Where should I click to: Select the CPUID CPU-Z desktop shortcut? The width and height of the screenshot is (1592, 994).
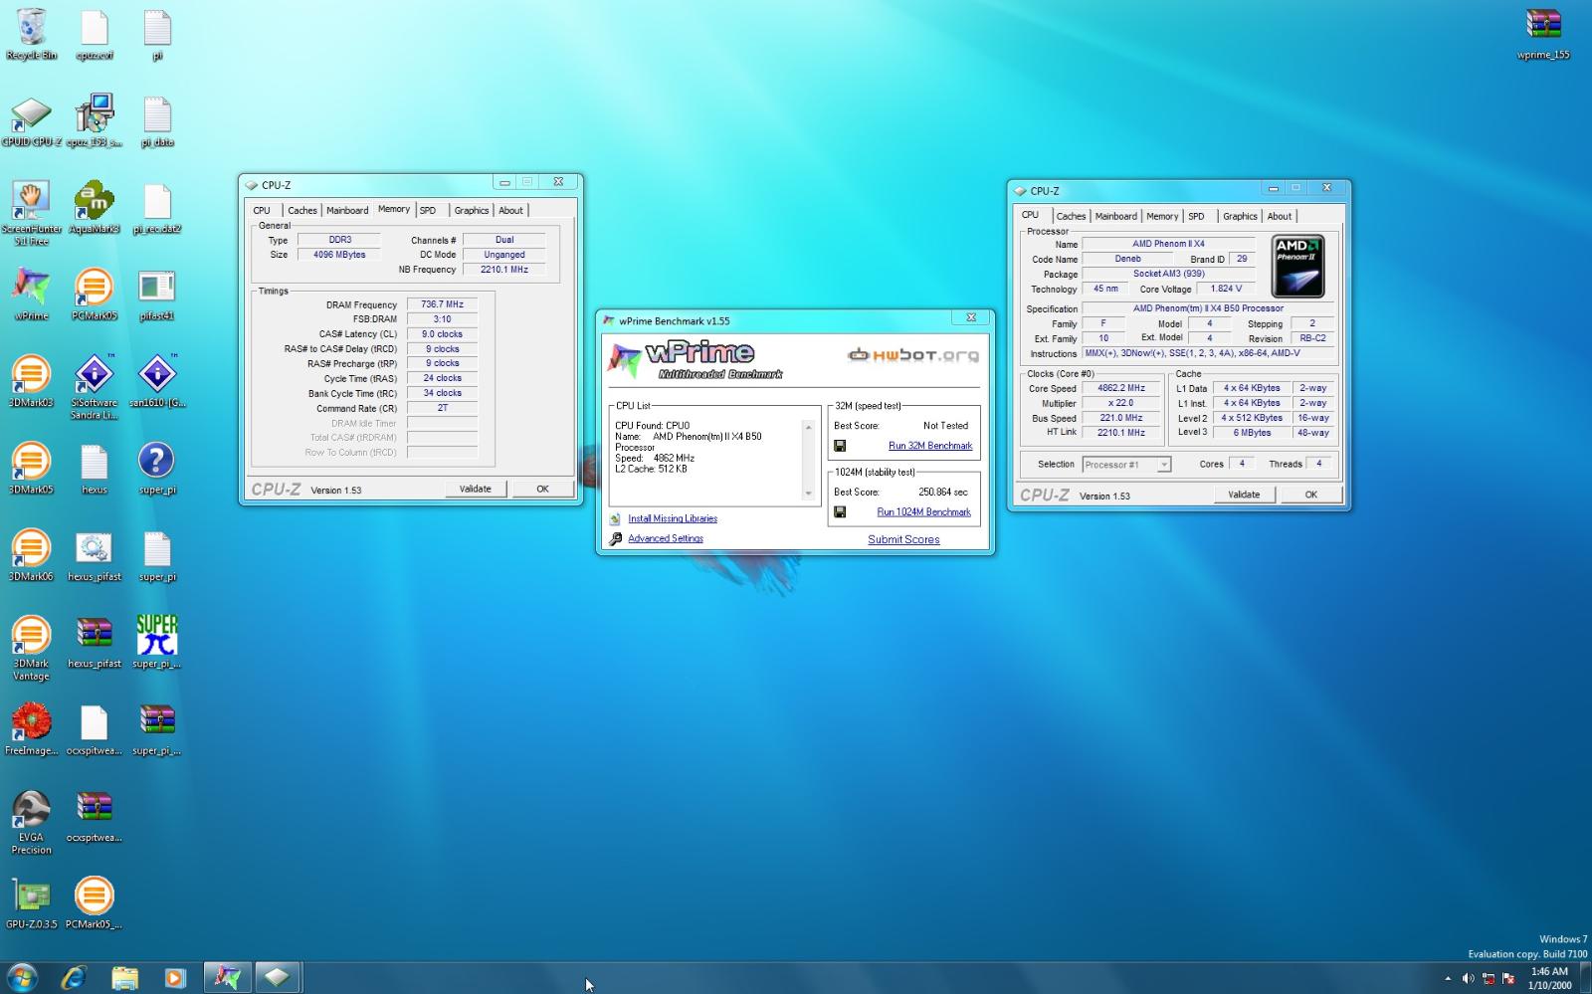click(31, 122)
